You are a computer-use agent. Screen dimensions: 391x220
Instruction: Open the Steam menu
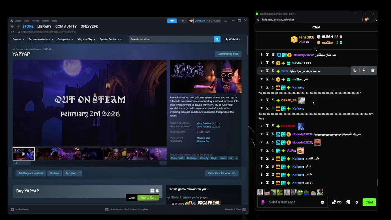[x=18, y=21]
